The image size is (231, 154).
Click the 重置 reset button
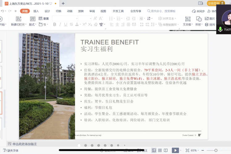click(x=44, y=19)
